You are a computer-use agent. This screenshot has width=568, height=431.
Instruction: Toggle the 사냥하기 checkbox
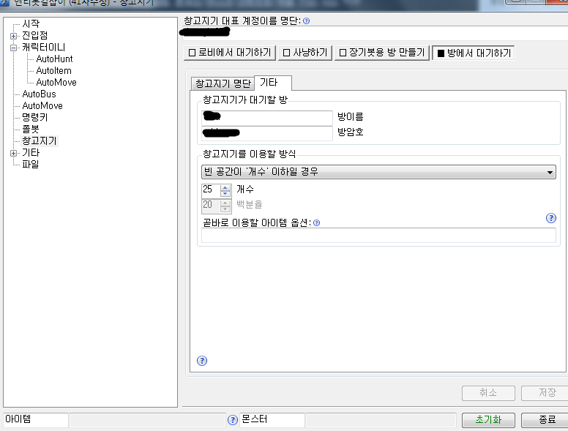(305, 53)
